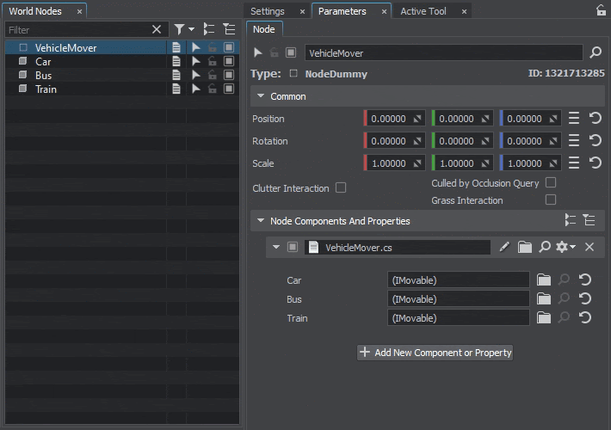
Task: Clear the World Nodes filter with the X icon
Action: (x=157, y=29)
